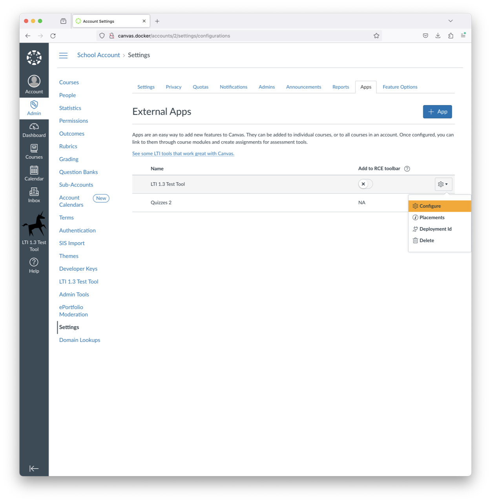491x502 pixels.
Task: Switch to the Feature Options tab
Action: click(400, 87)
